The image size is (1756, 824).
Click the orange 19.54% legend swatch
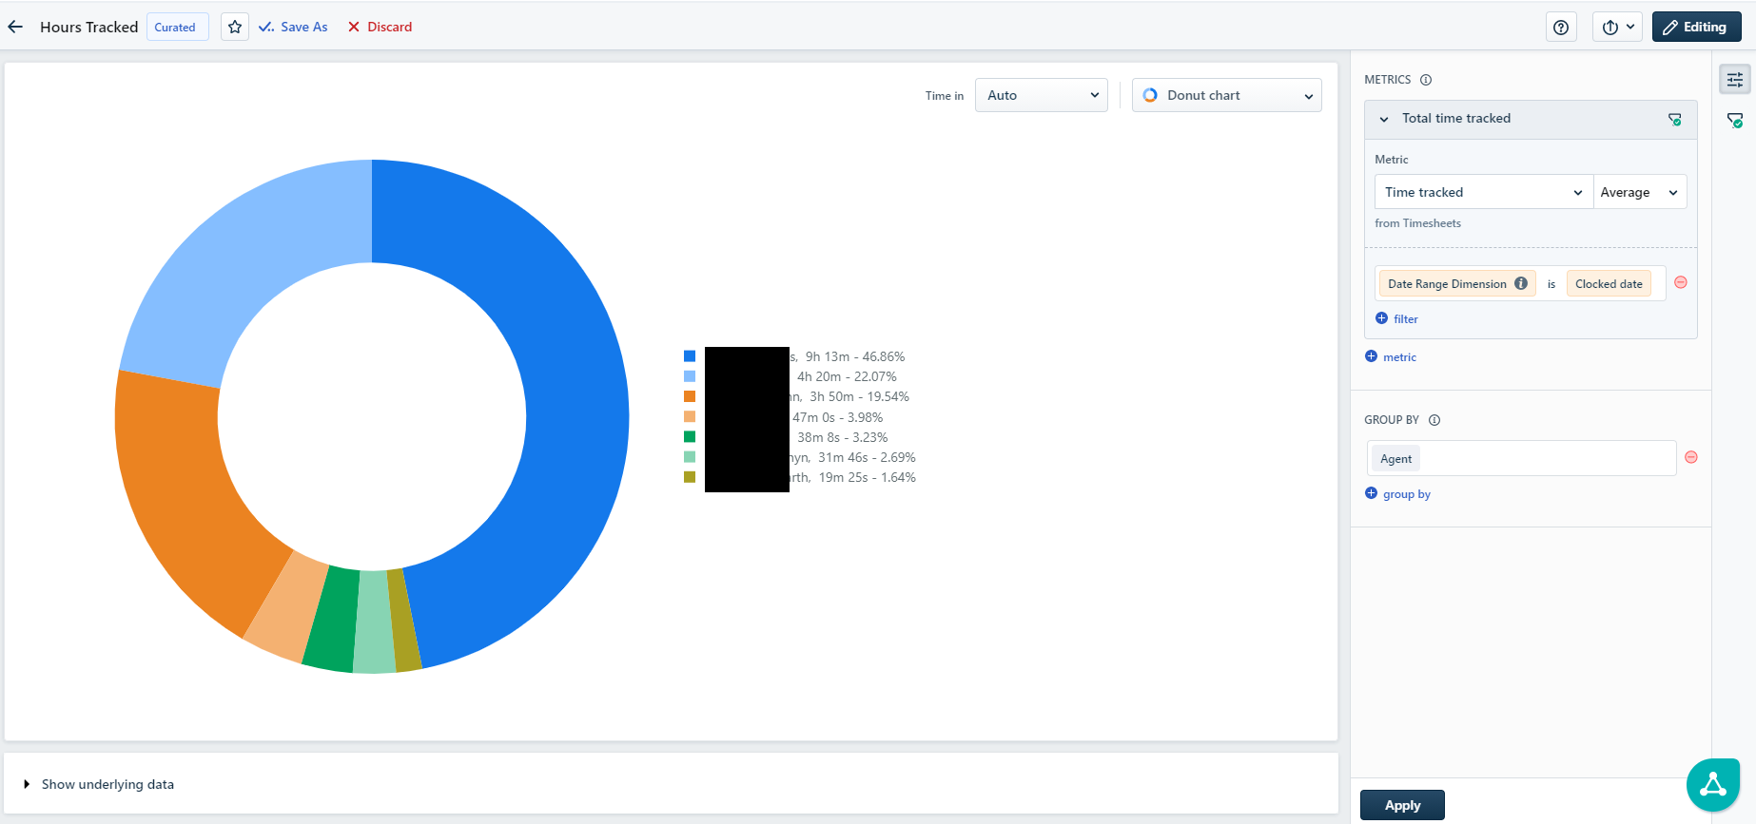pos(690,396)
